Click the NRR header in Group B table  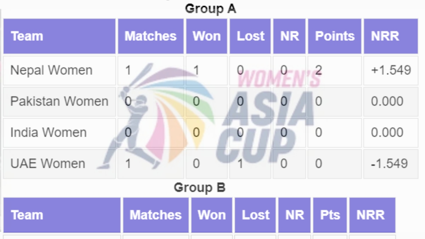tap(370, 215)
